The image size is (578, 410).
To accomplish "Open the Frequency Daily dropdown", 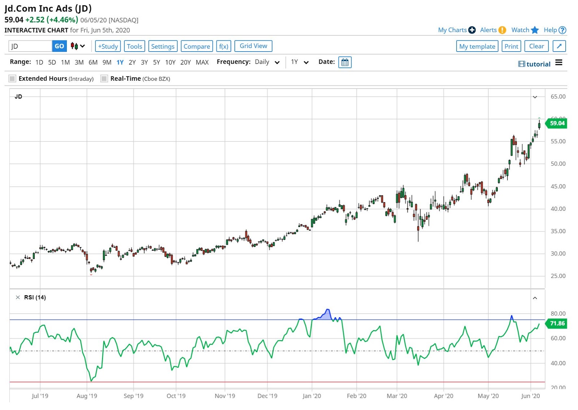I will tap(267, 62).
